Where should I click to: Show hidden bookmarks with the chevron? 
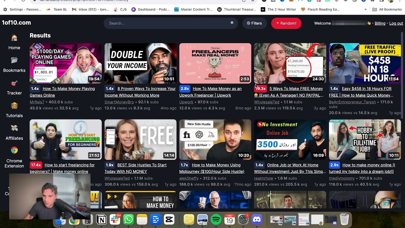[x=365, y=9]
